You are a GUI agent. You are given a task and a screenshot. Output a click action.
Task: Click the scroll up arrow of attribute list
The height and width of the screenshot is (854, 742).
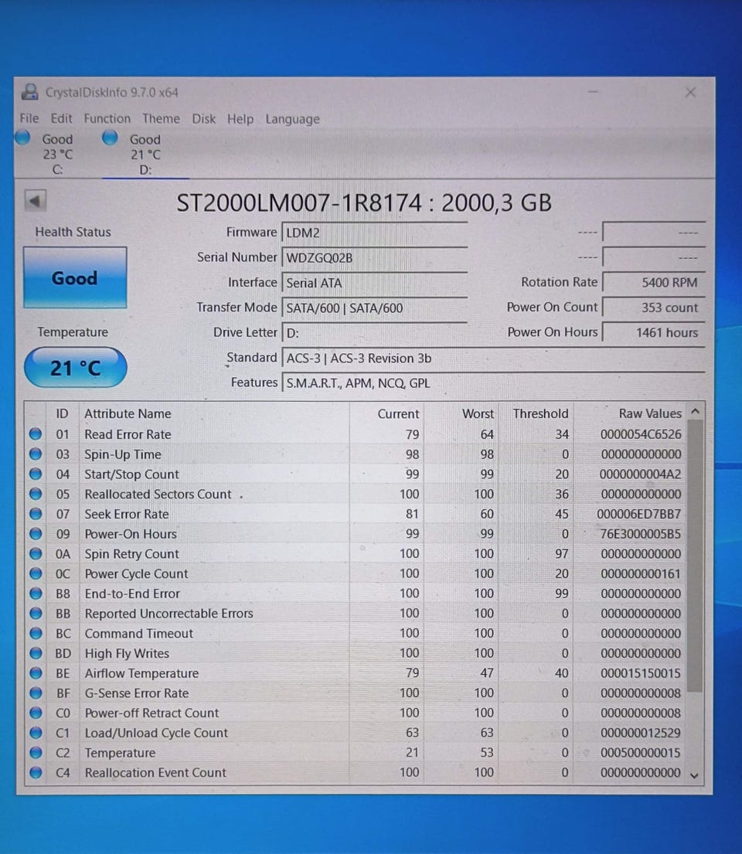(695, 412)
